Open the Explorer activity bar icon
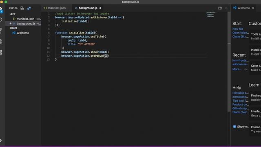261x147 pixels. (x=1, y=10)
